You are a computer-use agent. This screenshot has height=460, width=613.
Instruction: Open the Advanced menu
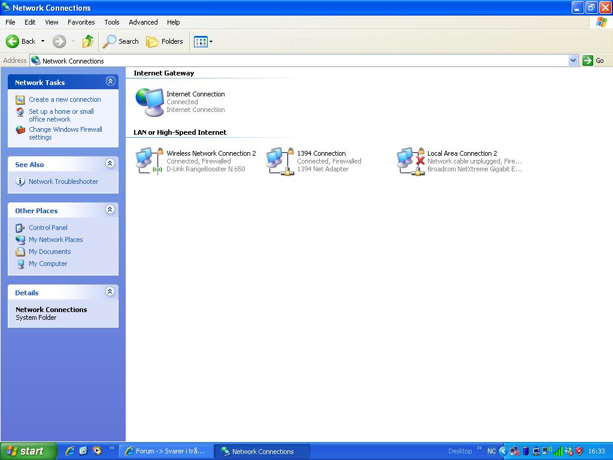click(143, 22)
